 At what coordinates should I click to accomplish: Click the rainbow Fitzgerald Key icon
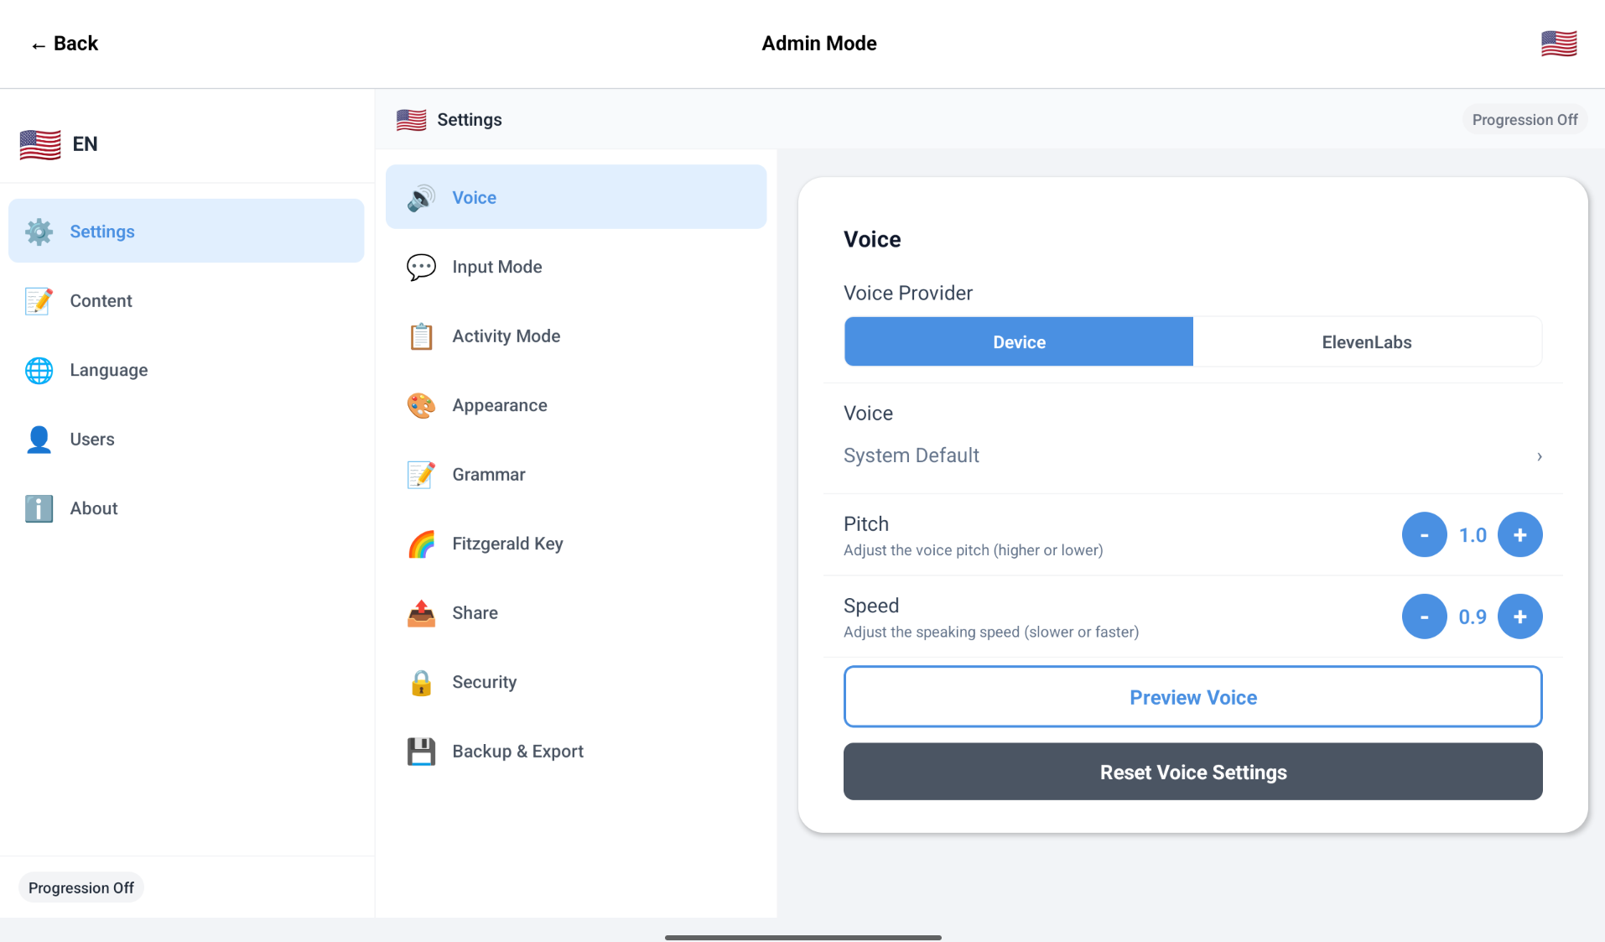point(421,544)
